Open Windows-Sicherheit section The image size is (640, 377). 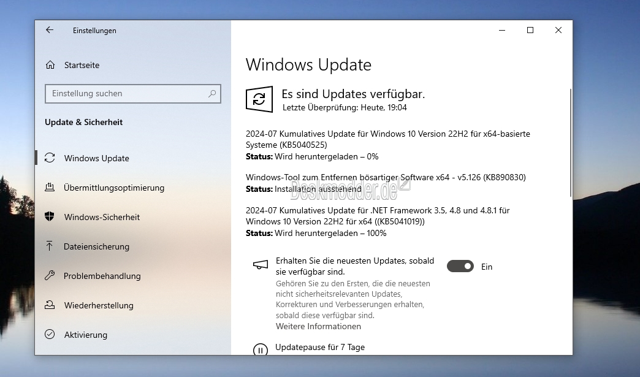coord(102,217)
